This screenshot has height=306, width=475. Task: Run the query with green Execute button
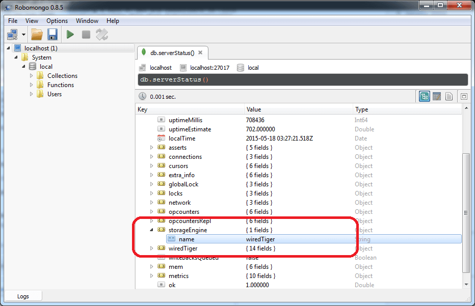coord(70,35)
